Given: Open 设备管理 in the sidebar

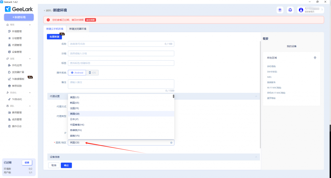Looking at the screenshot, I should pyautogui.click(x=16, y=52).
